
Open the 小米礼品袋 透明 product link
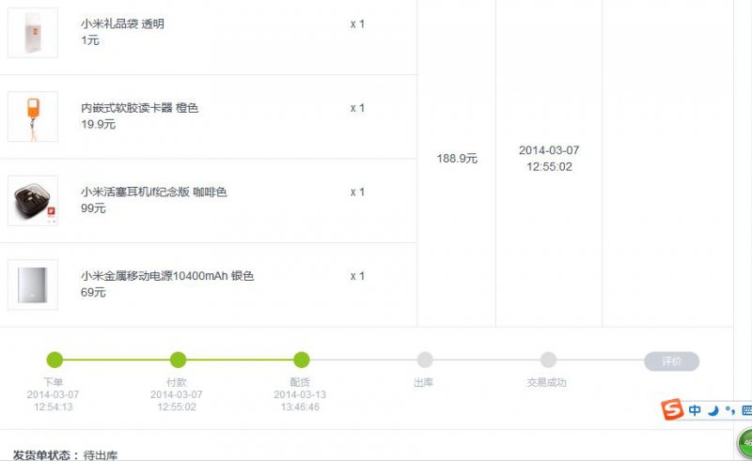tap(122, 23)
